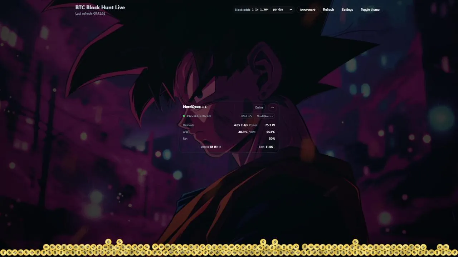Open the NerdQaxe ++ card options menu
The height and width of the screenshot is (257, 458).
pyautogui.click(x=273, y=107)
